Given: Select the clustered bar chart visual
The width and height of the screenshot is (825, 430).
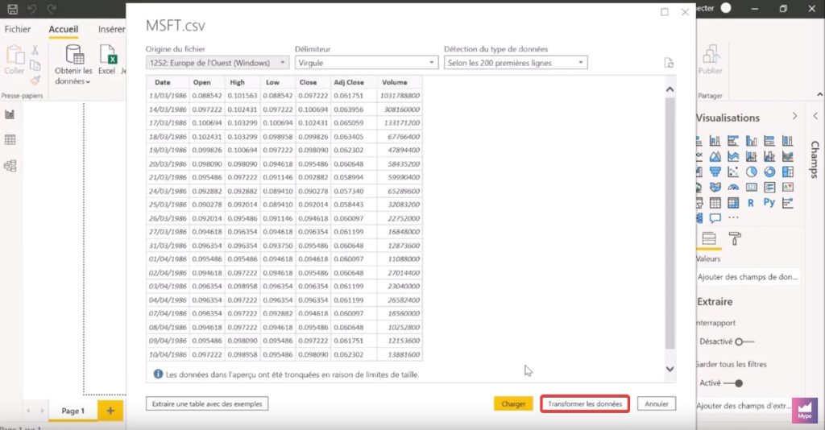Looking at the screenshot, I should (733, 141).
